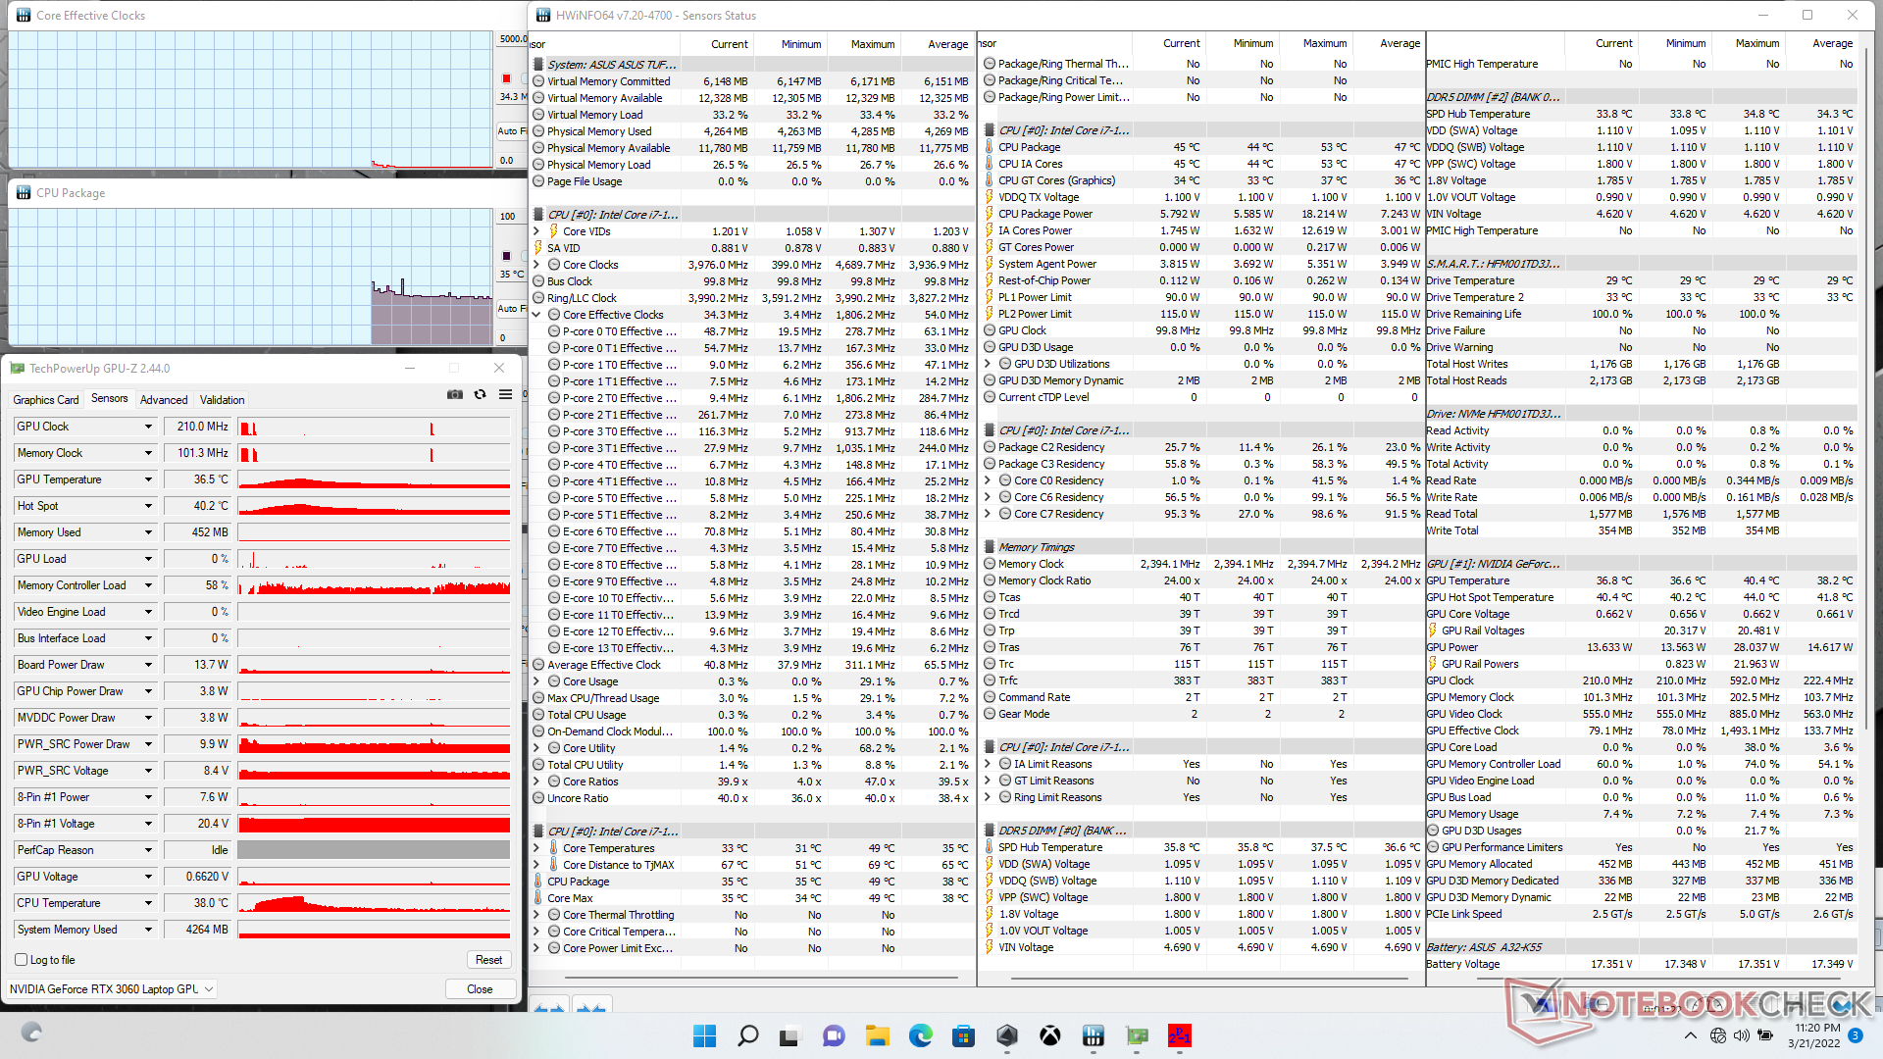Open the NVIDIA GeForce RTX 3060 GPU selector
Screen dimensions: 1883x1059
point(111,988)
